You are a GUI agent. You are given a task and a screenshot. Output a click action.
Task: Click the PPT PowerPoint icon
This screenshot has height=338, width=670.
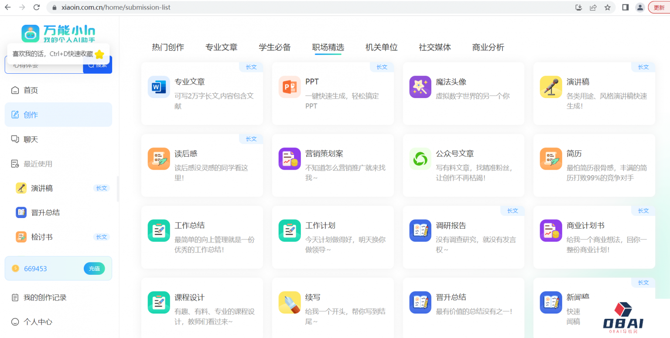click(x=289, y=87)
